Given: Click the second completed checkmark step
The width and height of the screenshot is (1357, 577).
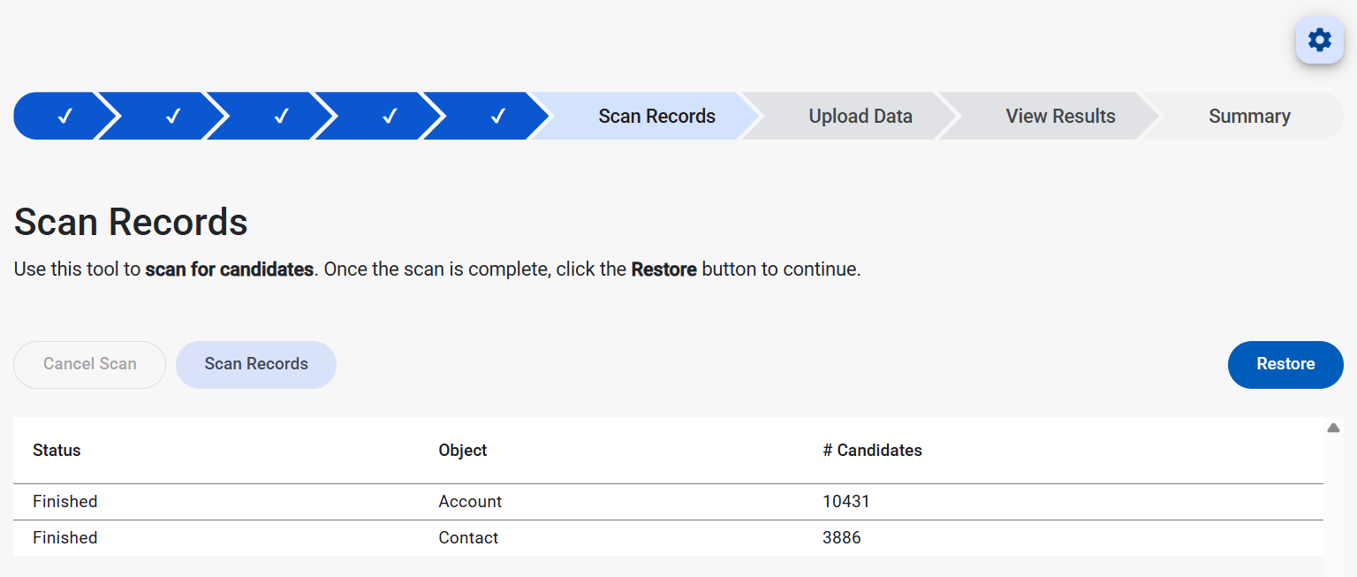Looking at the screenshot, I should [x=173, y=116].
